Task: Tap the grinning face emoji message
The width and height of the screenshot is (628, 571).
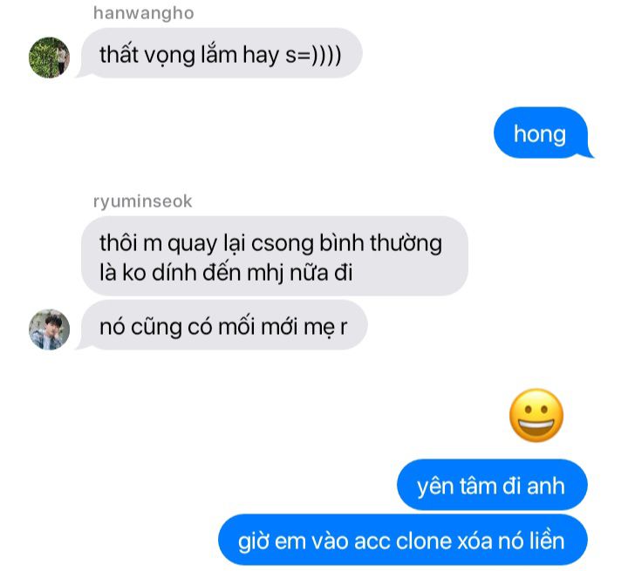Action: [536, 415]
